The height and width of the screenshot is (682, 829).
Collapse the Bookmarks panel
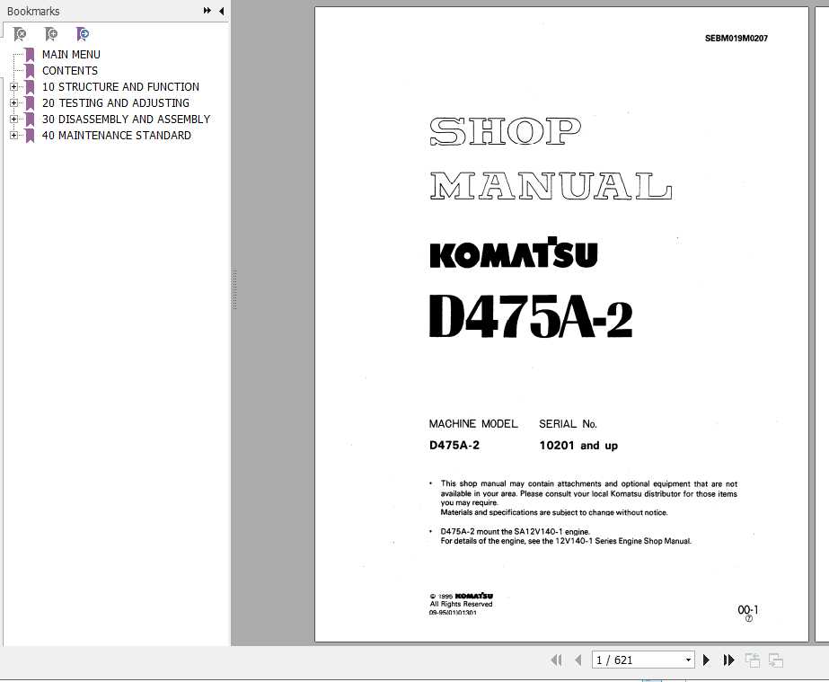click(221, 11)
